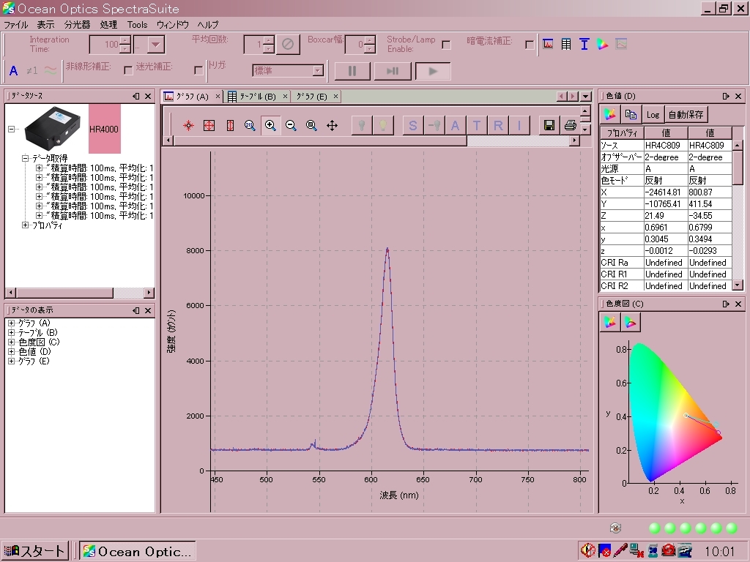Click the single step acquisition button
The image size is (750, 562).
tap(393, 71)
